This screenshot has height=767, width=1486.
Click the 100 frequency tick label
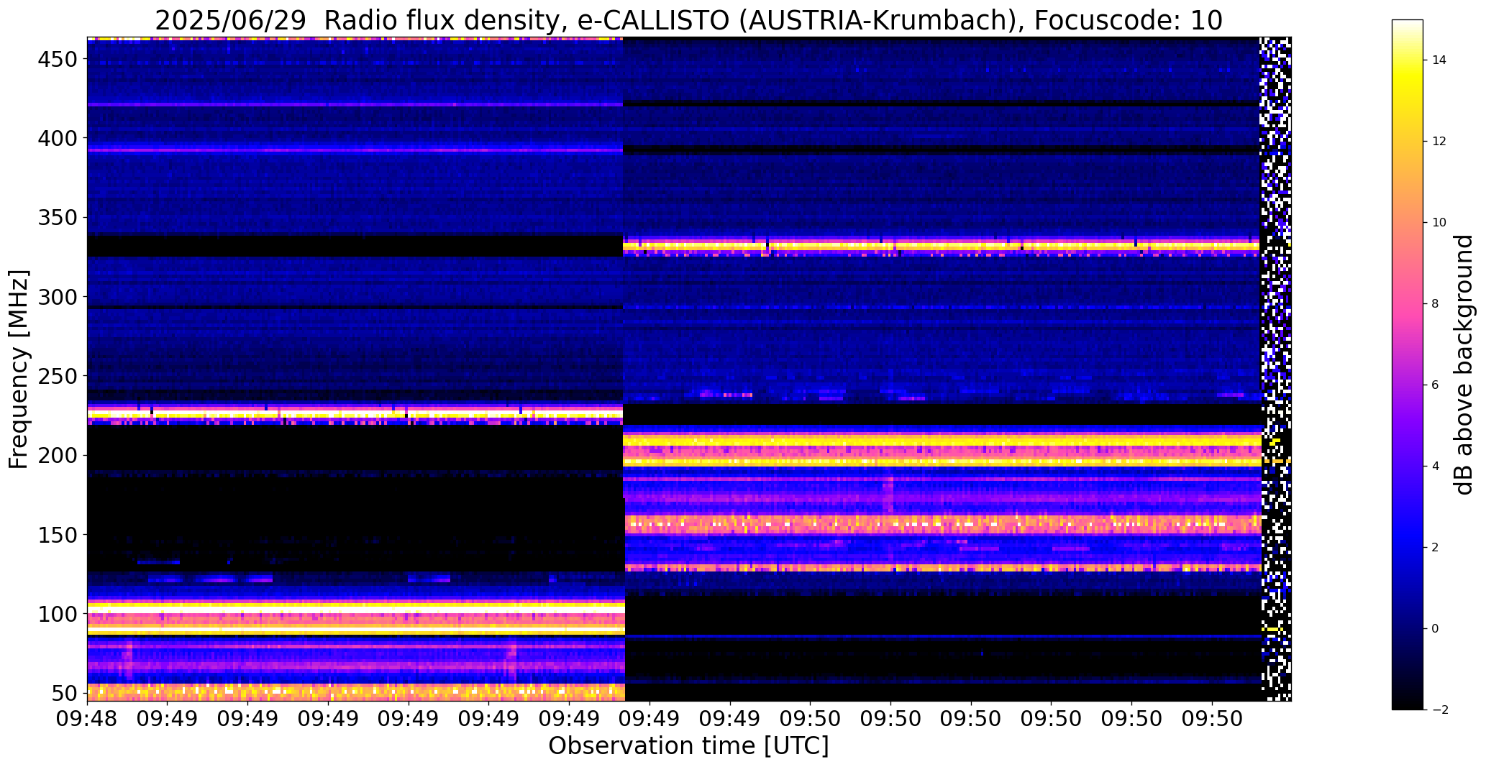tap(58, 615)
